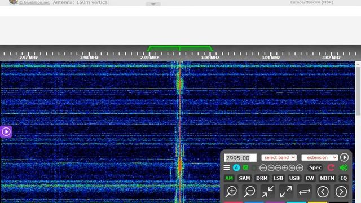Select LSB demodulation mode

click(x=278, y=178)
